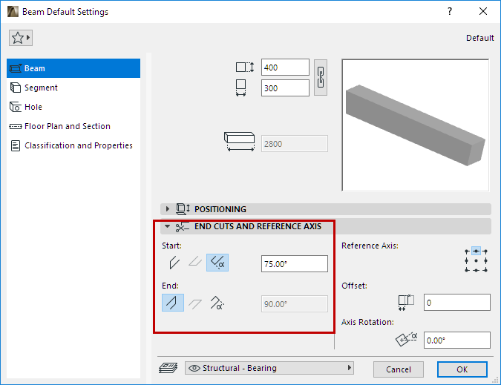
Task: Click the Offset field showing 0
Action: click(x=457, y=303)
